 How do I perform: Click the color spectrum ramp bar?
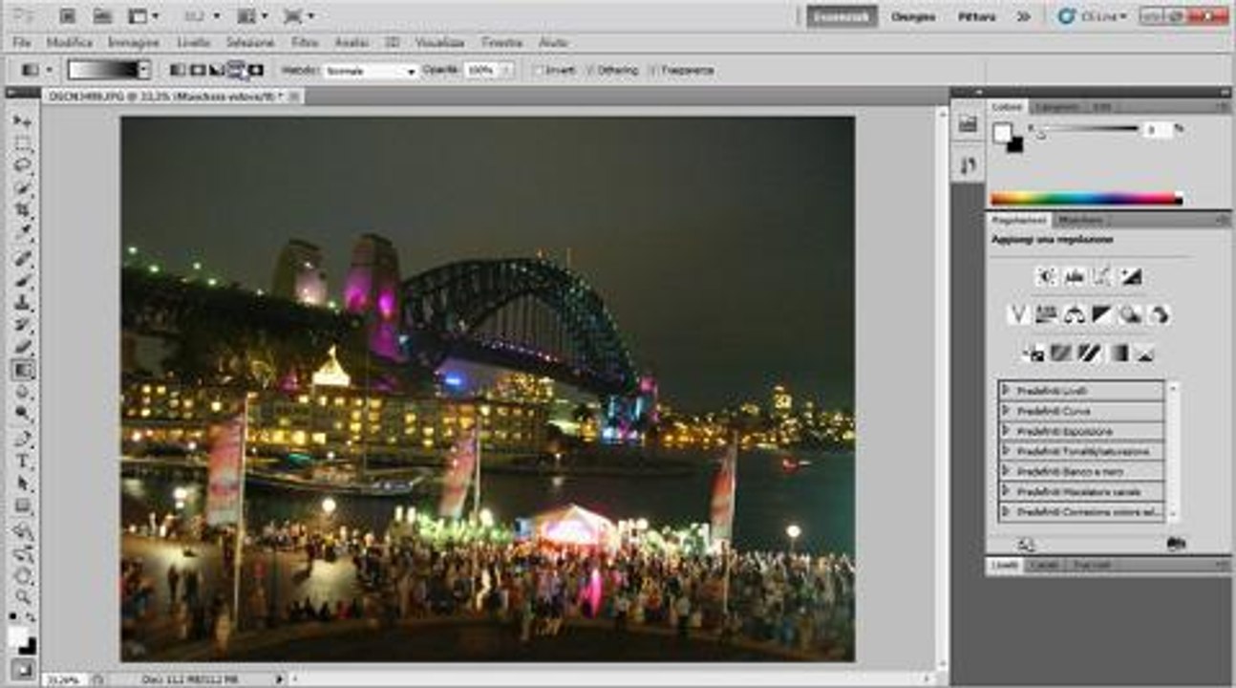tap(1086, 199)
